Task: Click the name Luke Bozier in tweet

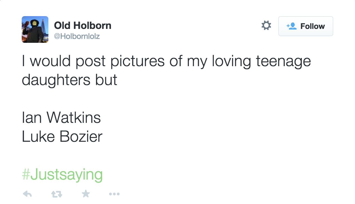Action: click(62, 136)
